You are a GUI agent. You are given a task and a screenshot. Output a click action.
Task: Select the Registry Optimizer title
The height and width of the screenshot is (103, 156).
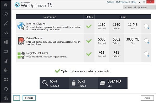(37, 53)
